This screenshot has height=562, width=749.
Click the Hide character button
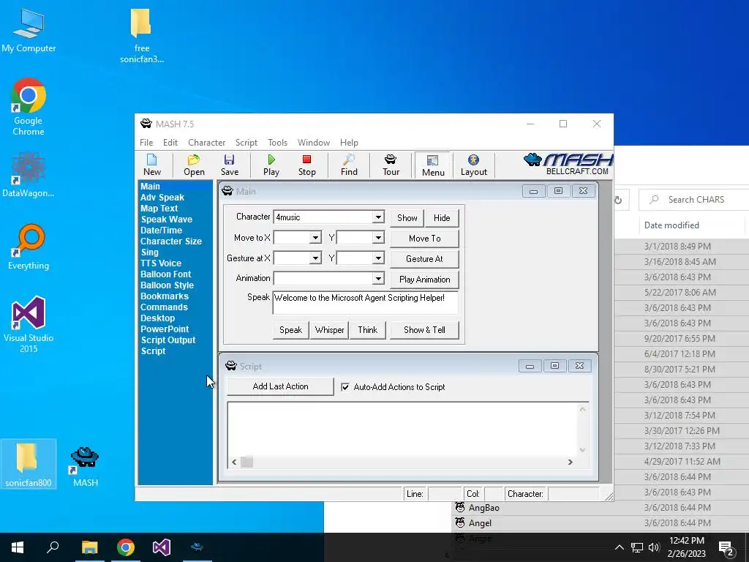point(442,218)
